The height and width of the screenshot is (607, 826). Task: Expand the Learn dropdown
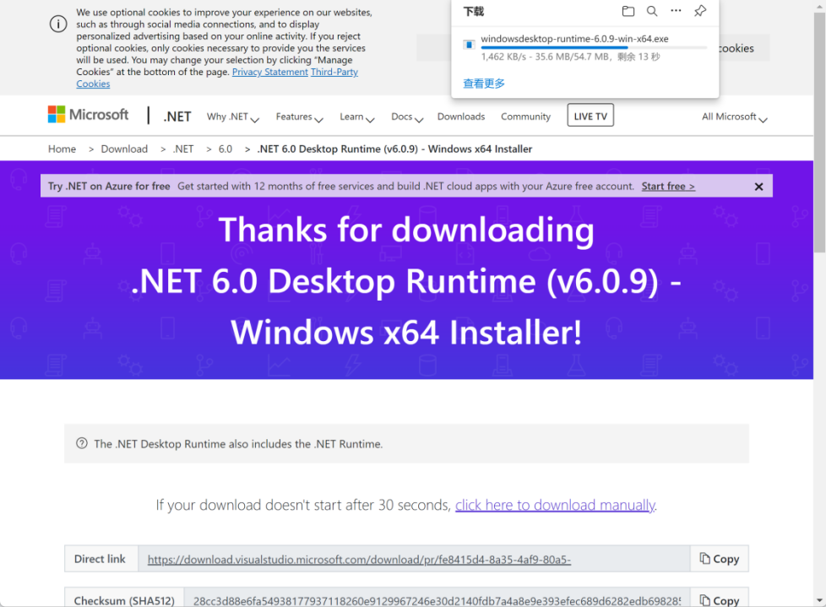356,117
